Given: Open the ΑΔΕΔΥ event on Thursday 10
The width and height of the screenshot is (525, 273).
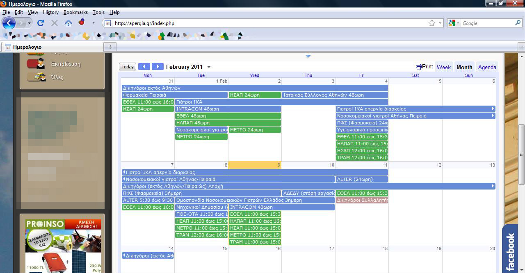Looking at the screenshot, I should 308,193.
